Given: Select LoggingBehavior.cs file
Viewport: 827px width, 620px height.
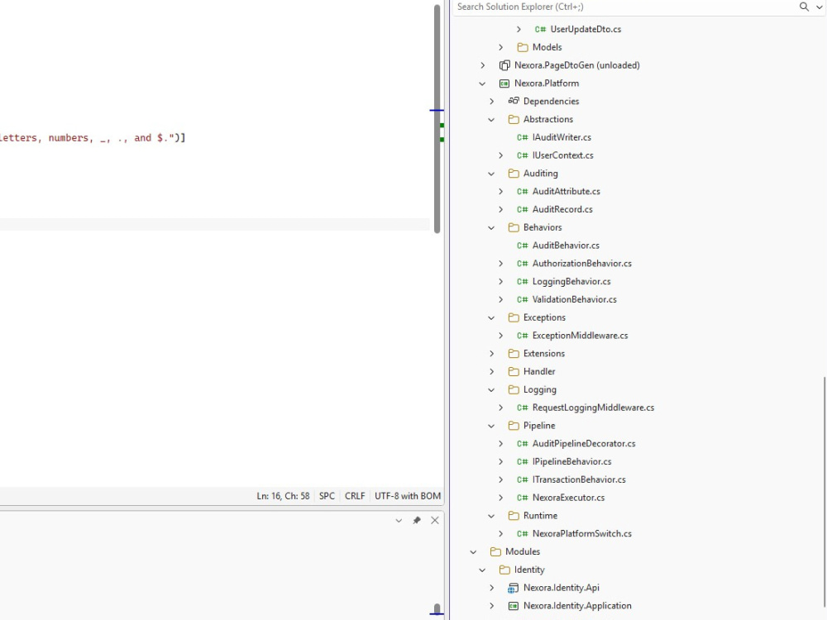Looking at the screenshot, I should [571, 282].
